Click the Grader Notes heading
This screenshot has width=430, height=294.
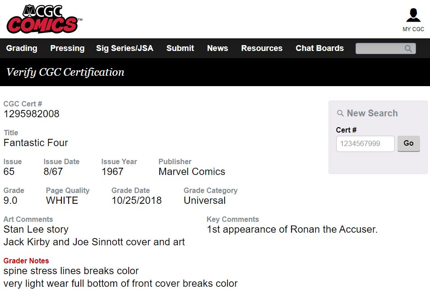tap(26, 261)
